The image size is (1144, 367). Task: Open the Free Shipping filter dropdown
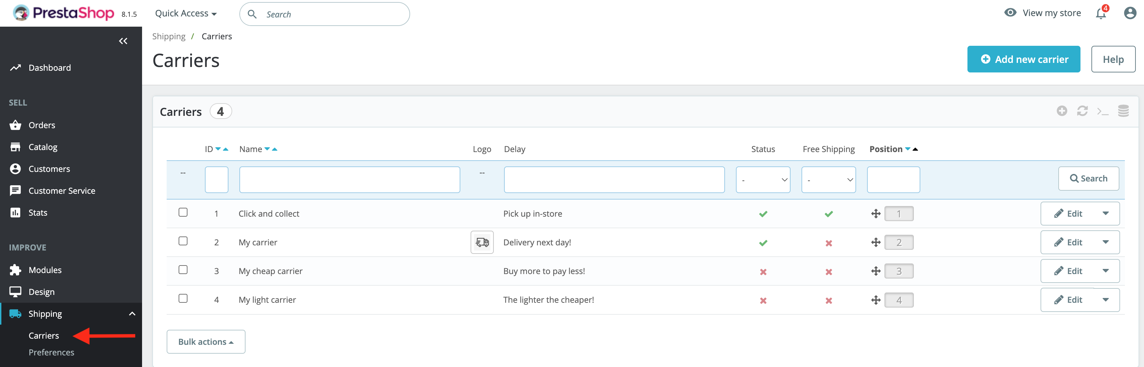pyautogui.click(x=828, y=179)
